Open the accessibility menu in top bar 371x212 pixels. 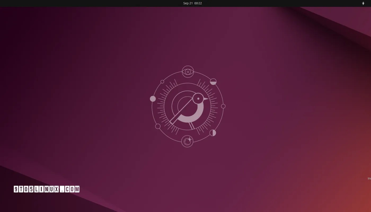(x=363, y=3)
